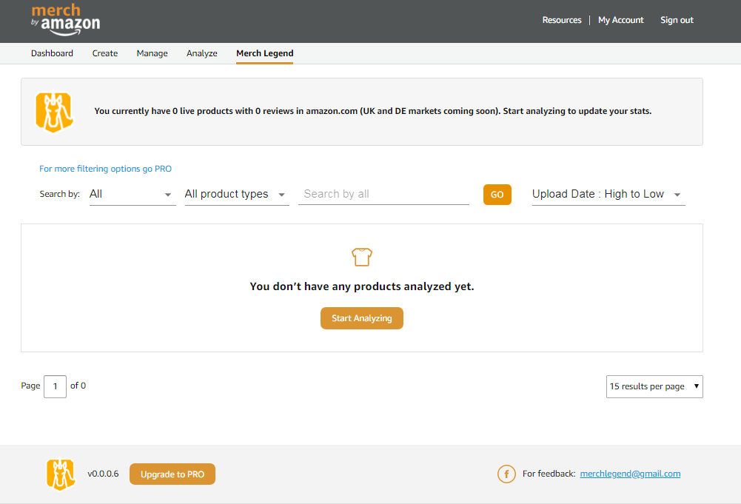The image size is (741, 504).
Task: Follow the 'For more filtering options go PRO' link
Action: point(105,169)
